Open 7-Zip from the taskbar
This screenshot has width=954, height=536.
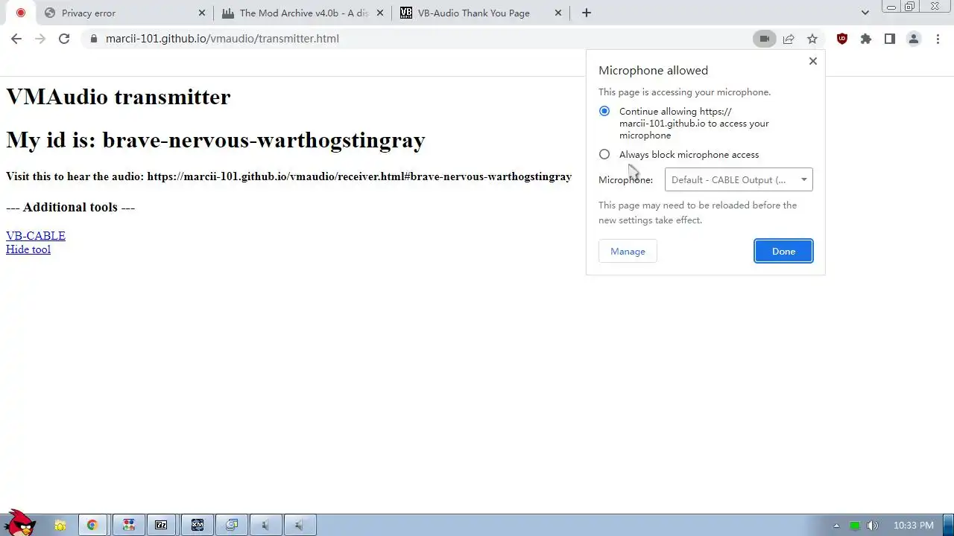point(161,525)
